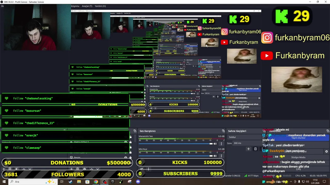Open the Yardım (H) menu

tap(100, 6)
